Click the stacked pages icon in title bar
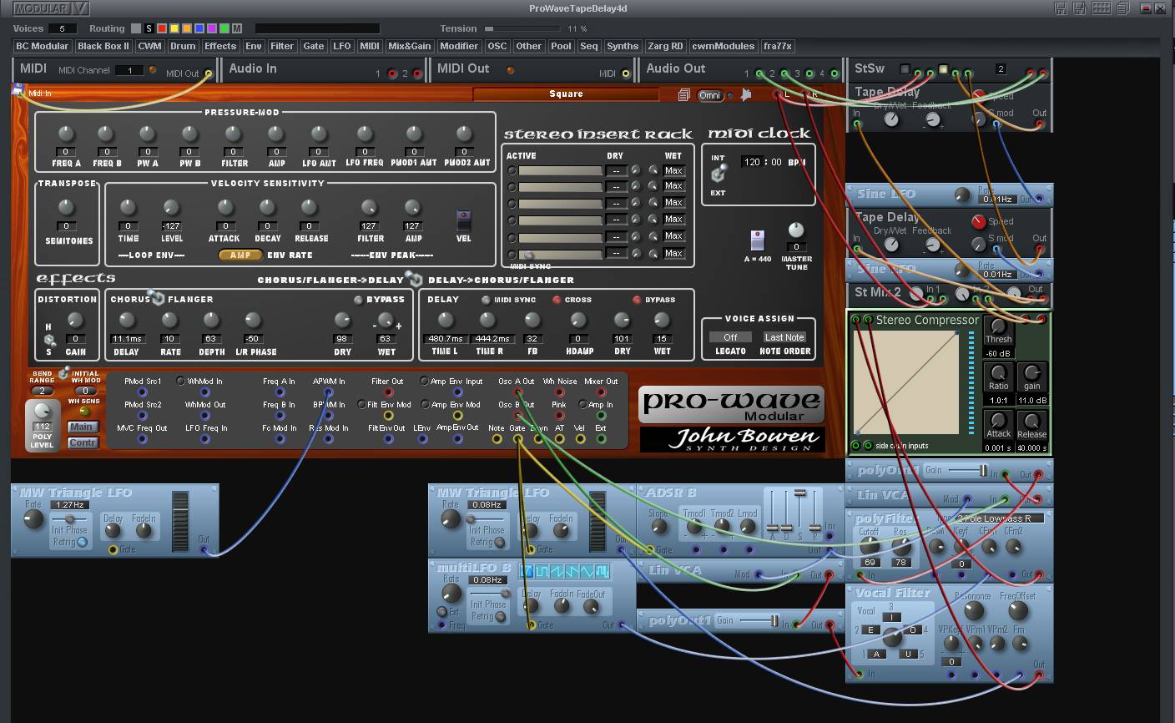 click(x=1123, y=8)
